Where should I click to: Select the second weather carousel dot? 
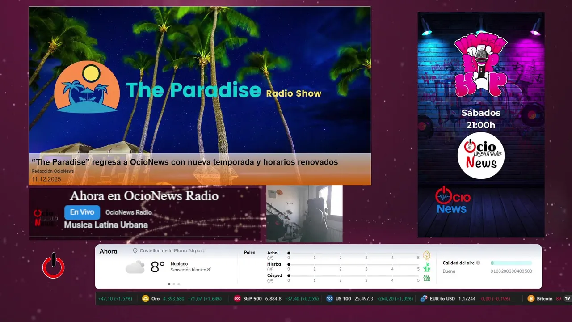pyautogui.click(x=174, y=284)
